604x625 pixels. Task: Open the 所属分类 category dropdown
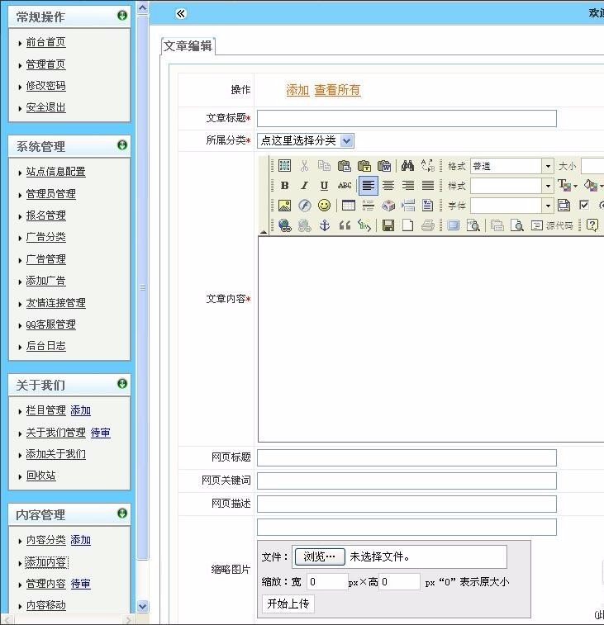347,140
